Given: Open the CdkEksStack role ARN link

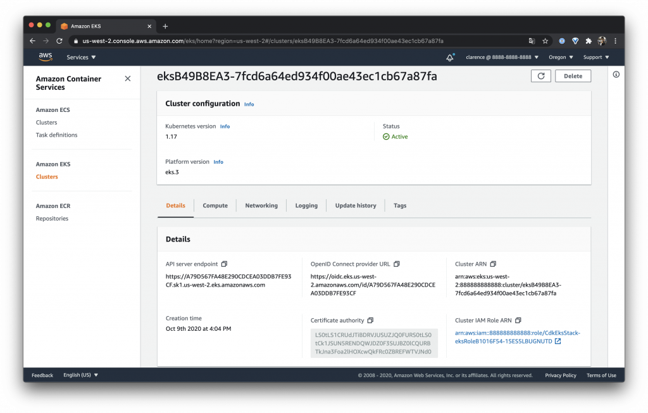Looking at the screenshot, I should pyautogui.click(x=518, y=337).
